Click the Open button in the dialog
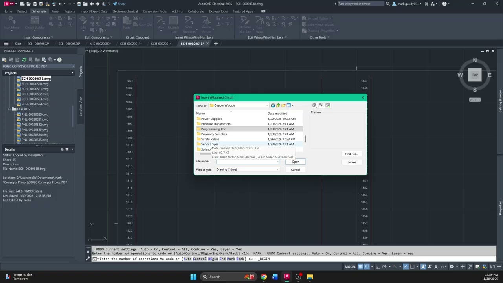 [x=295, y=162]
